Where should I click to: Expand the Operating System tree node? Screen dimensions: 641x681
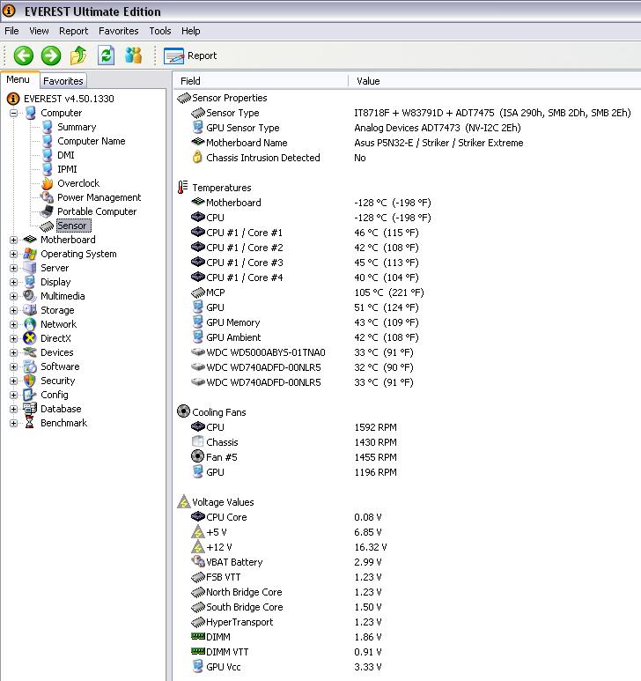(14, 254)
